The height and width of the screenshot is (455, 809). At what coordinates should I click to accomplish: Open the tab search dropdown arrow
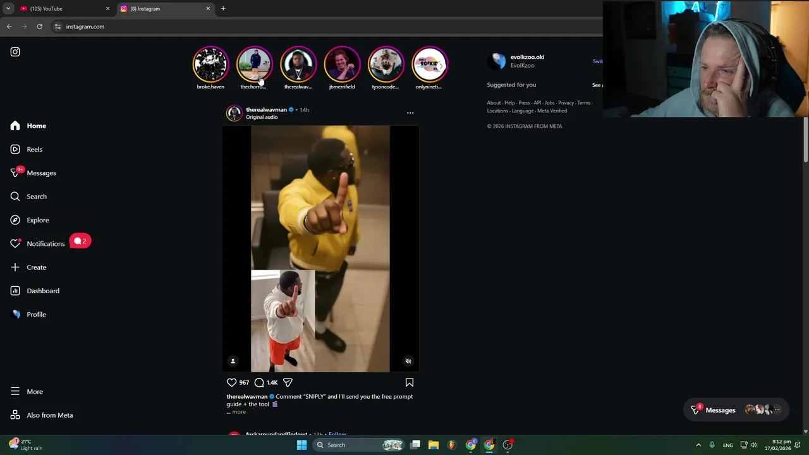(8, 9)
